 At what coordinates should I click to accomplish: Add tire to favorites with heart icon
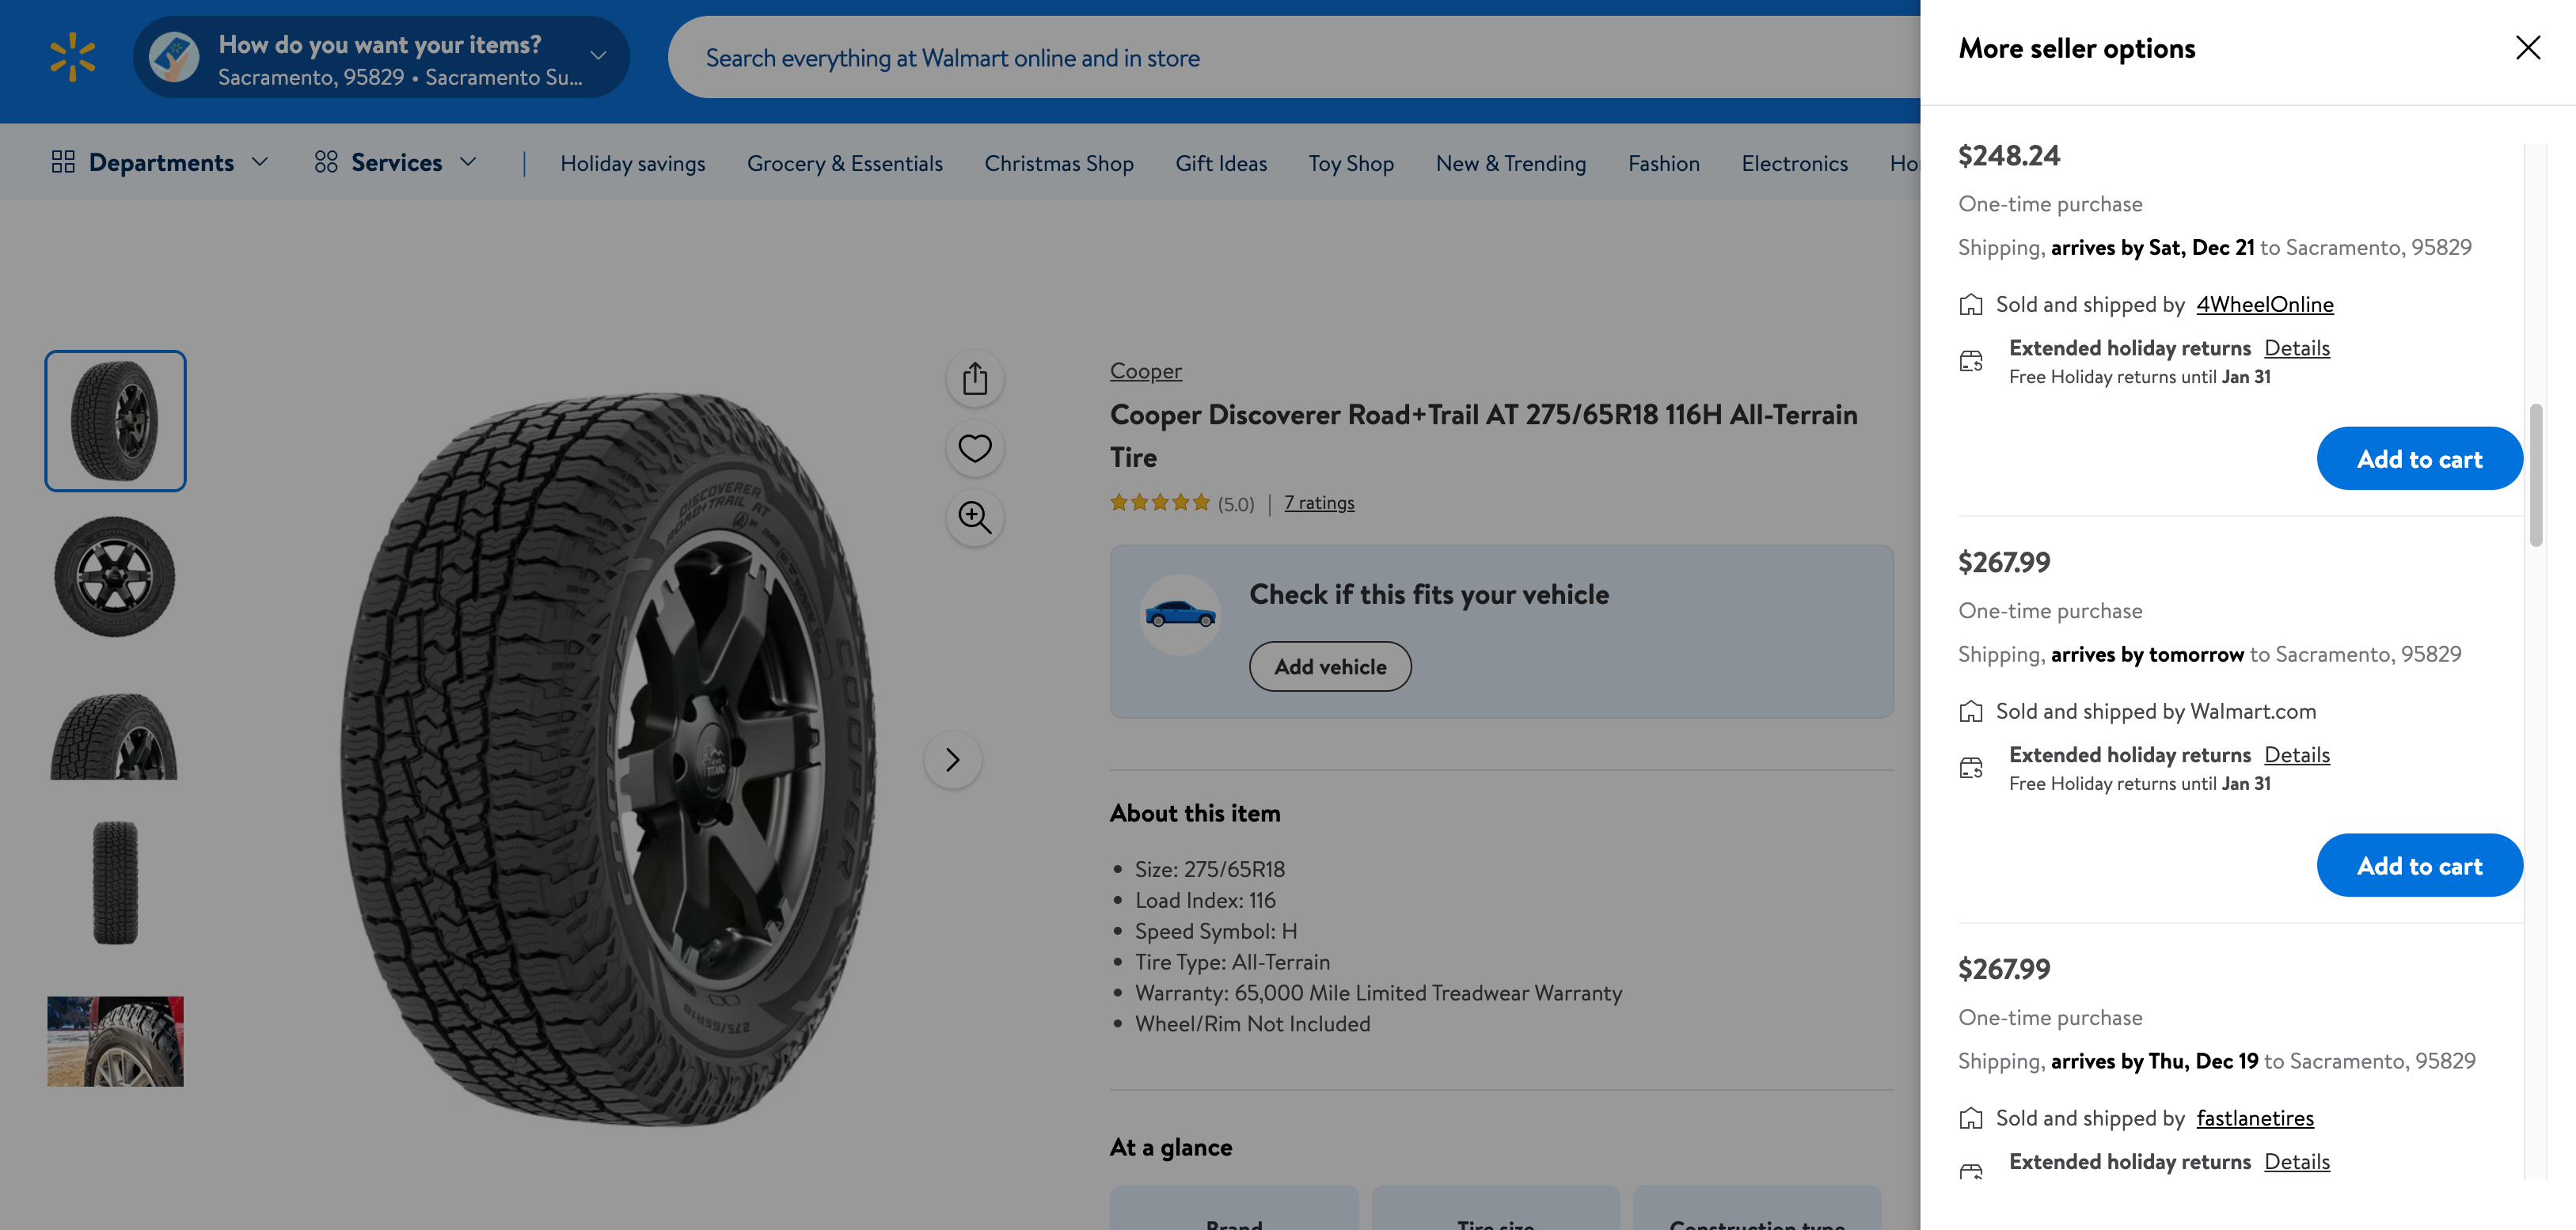[974, 448]
